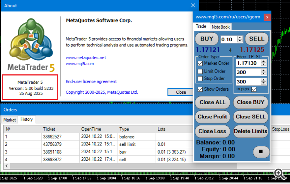Open the www.metaquotes.net link

point(86,57)
